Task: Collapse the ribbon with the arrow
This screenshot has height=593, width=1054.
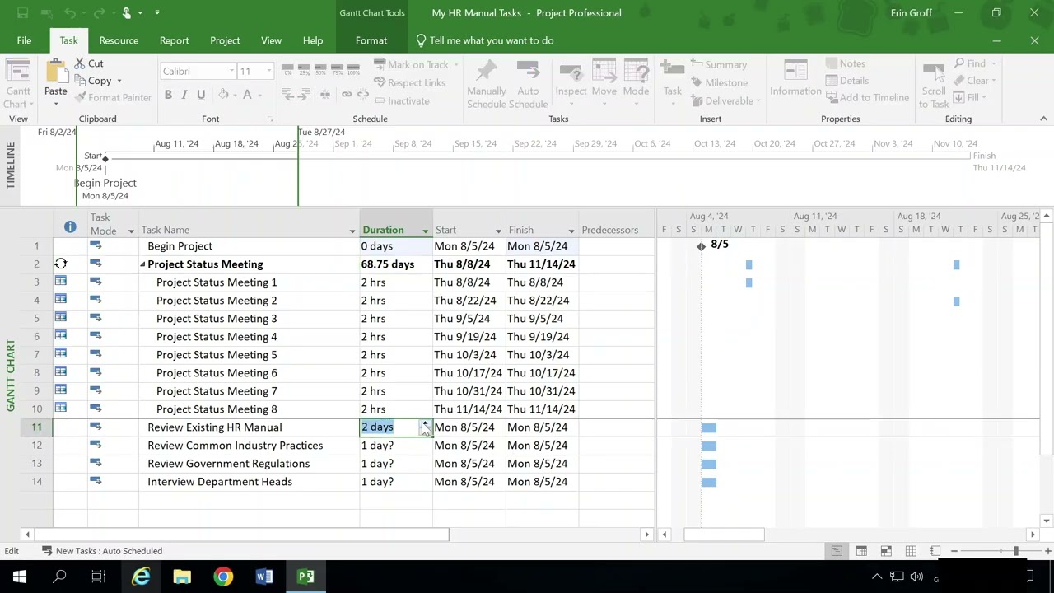Action: pos(1043,119)
